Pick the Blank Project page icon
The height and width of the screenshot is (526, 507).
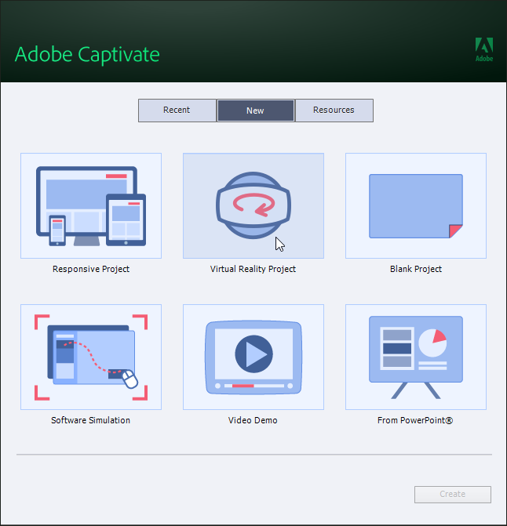coord(415,205)
